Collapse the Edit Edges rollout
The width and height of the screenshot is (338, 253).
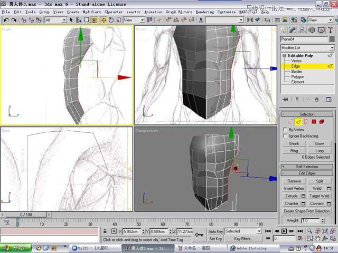[307, 173]
